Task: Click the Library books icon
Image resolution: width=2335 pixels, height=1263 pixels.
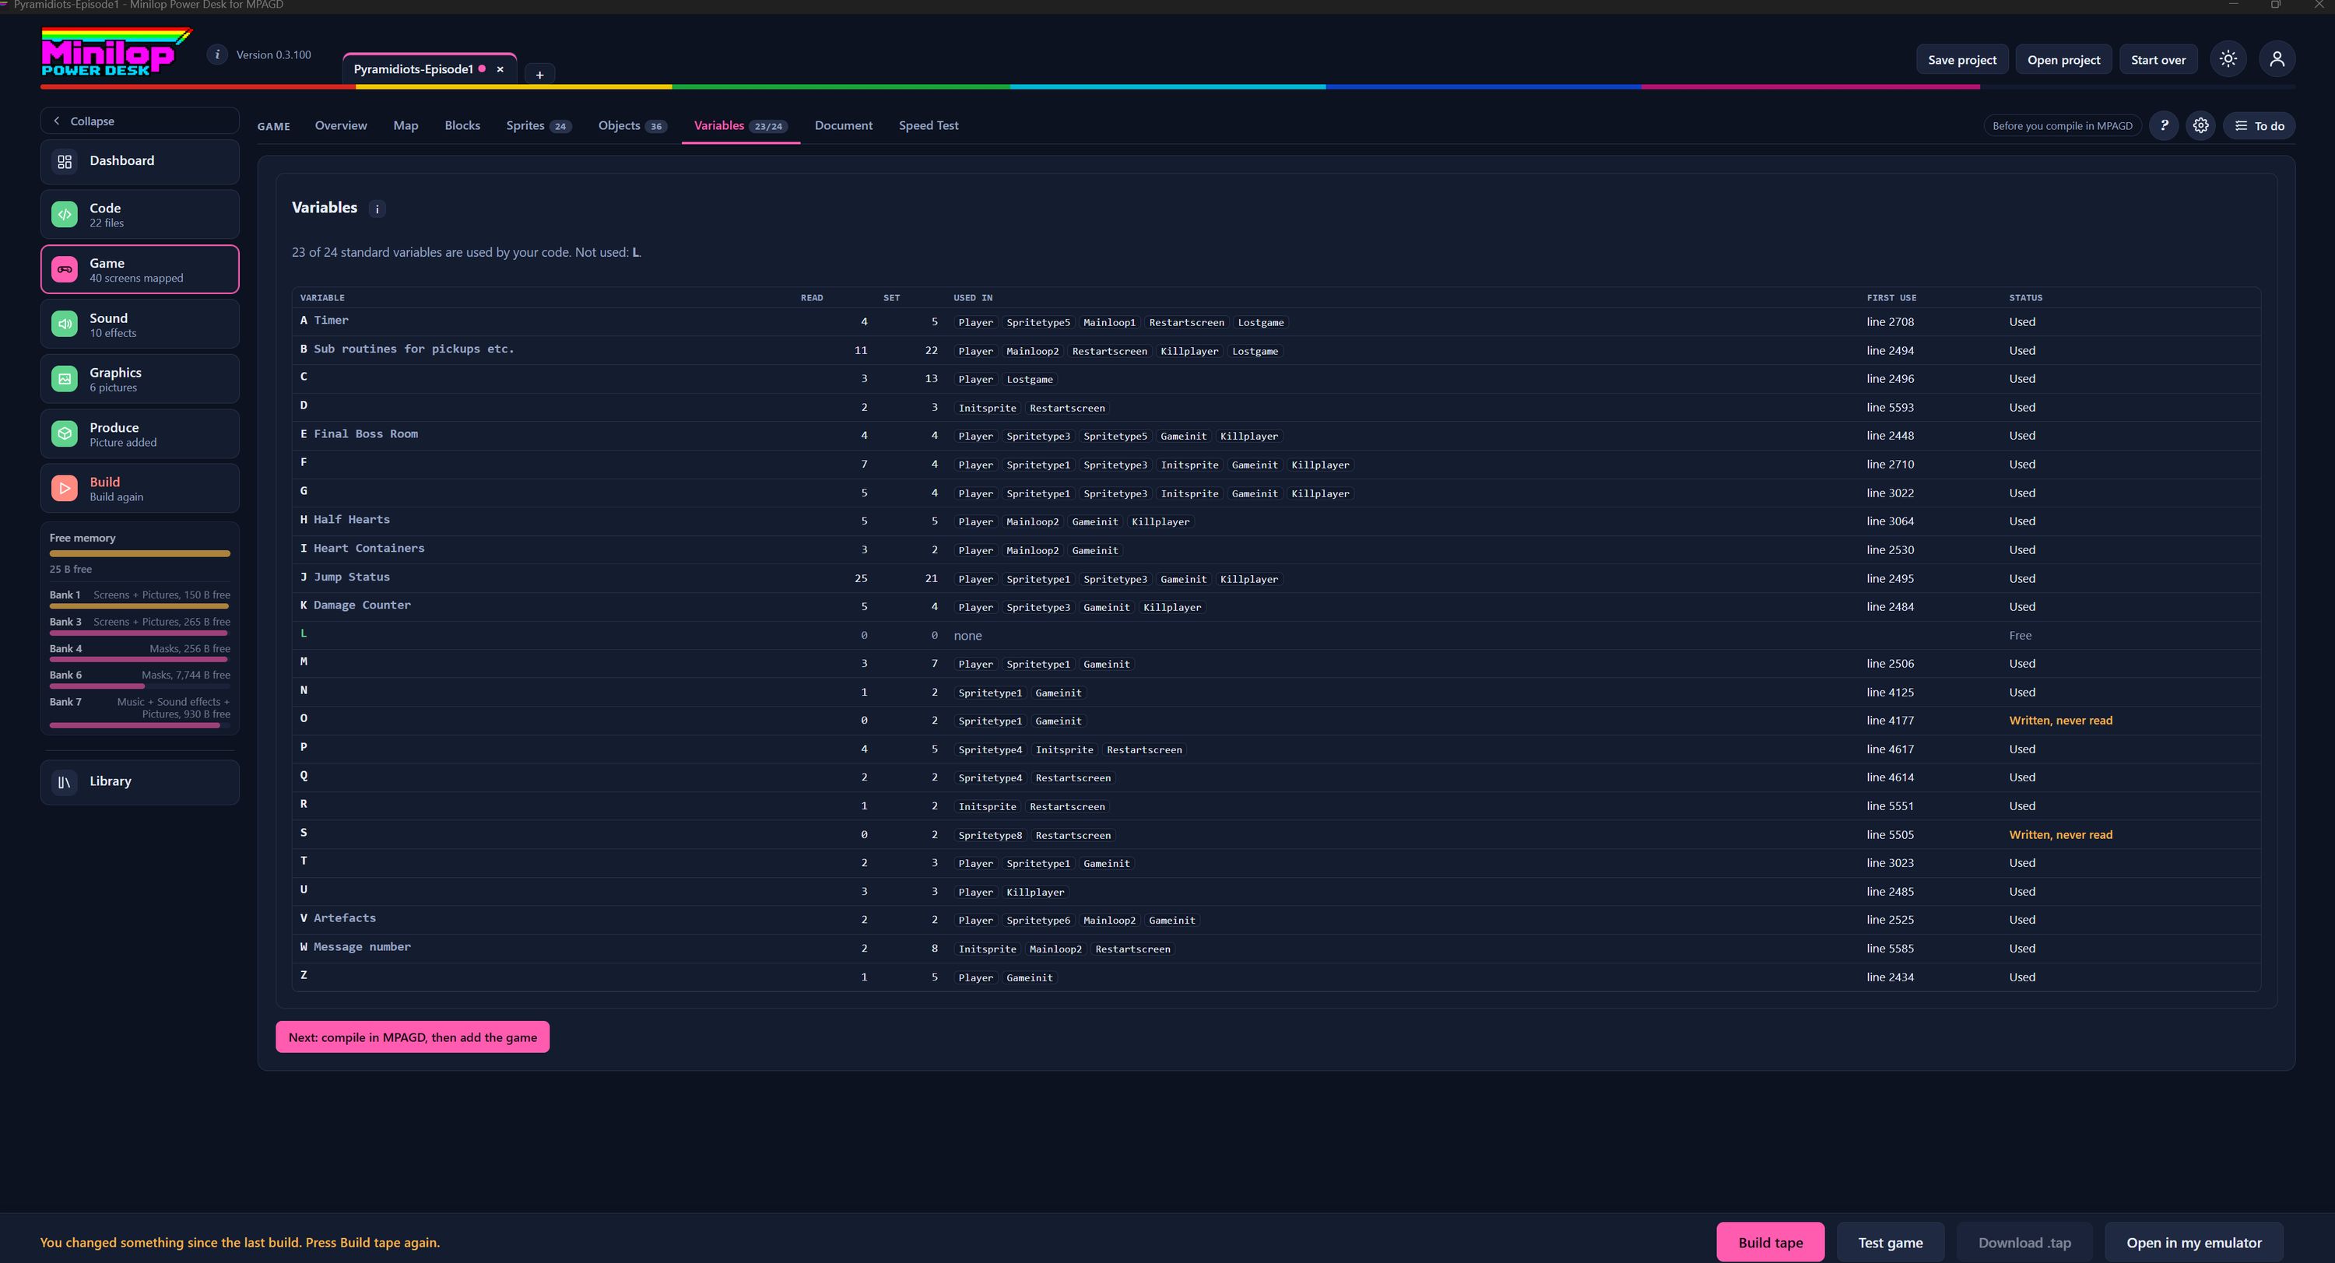Action: pos(65,782)
